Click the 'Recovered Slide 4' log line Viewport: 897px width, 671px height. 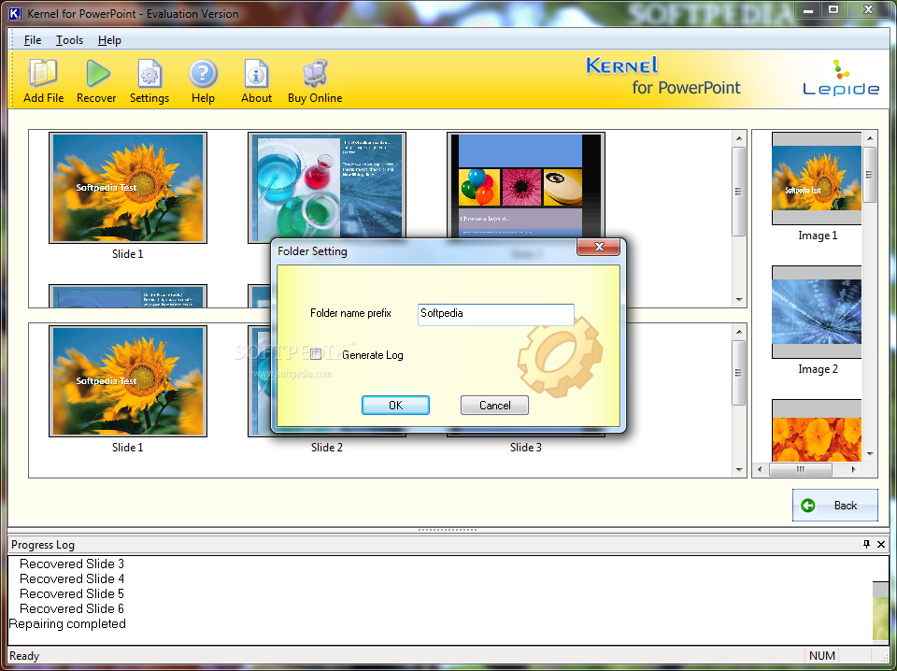[72, 578]
